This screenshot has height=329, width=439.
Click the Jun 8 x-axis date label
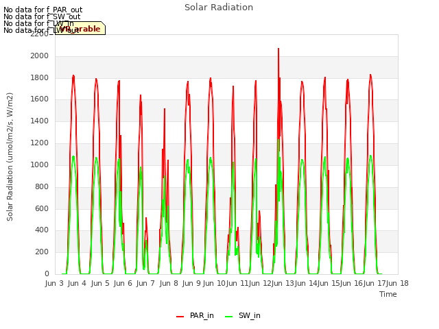point(169,283)
